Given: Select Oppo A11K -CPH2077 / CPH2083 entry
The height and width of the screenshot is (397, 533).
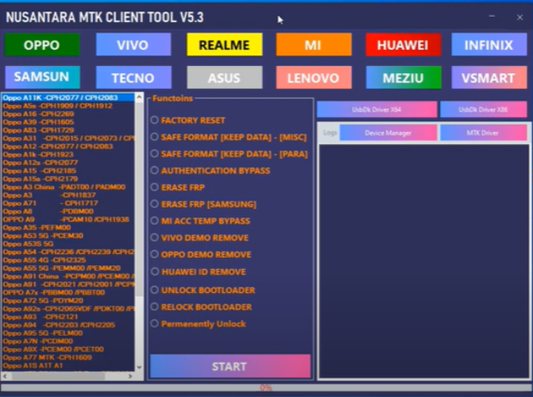Looking at the screenshot, I should click(68, 98).
